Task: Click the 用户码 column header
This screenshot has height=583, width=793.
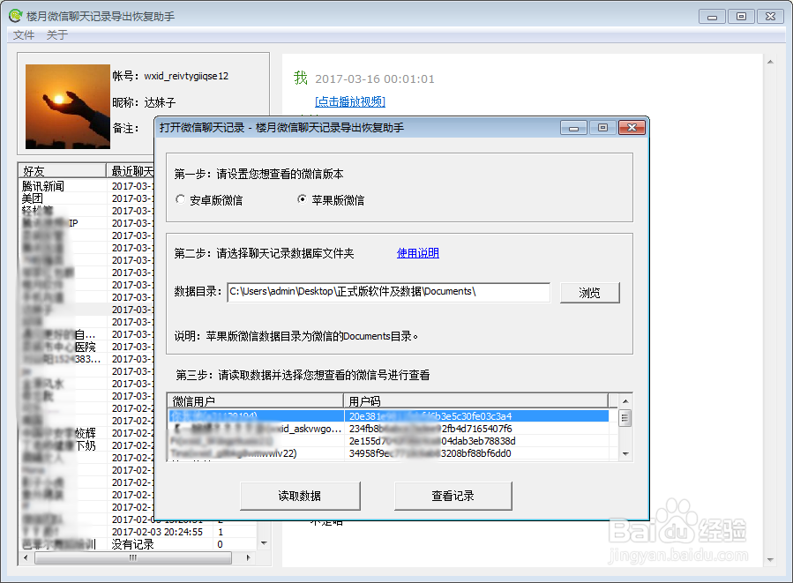Action: 476,401
